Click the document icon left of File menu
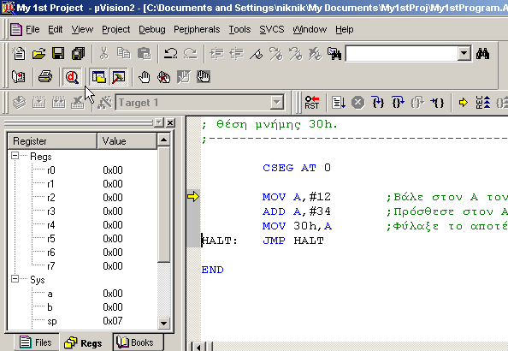The image size is (508, 351). click(x=16, y=29)
